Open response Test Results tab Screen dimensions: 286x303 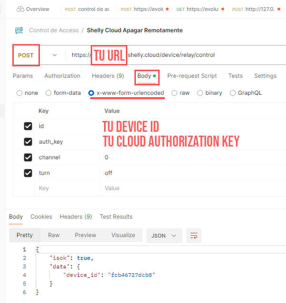pyautogui.click(x=116, y=217)
